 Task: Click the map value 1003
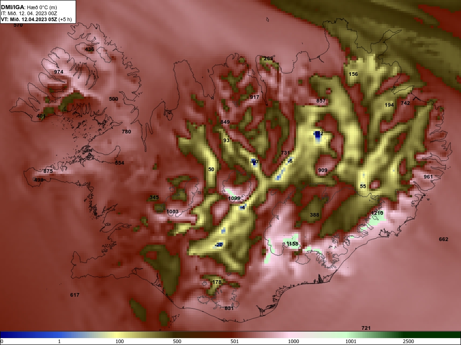click(x=172, y=212)
